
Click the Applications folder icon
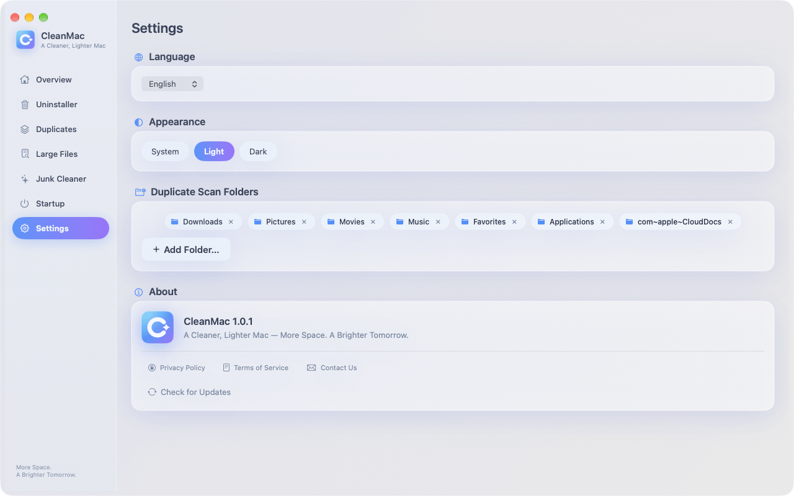click(x=542, y=222)
